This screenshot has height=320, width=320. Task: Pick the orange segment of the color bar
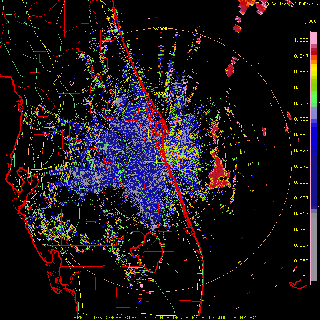(314, 60)
